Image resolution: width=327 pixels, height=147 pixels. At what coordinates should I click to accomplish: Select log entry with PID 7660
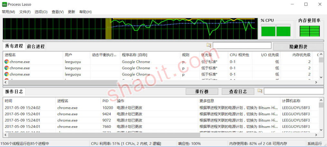pyautogui.click(x=161, y=126)
